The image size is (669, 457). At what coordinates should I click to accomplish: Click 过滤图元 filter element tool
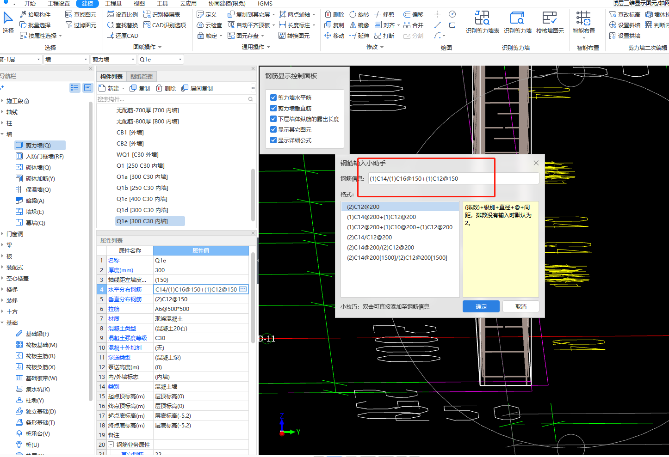coord(81,25)
